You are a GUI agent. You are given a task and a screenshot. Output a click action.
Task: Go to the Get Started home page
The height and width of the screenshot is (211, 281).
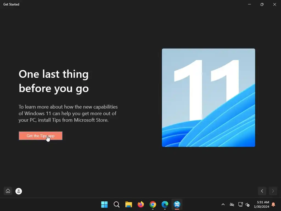coord(8,191)
